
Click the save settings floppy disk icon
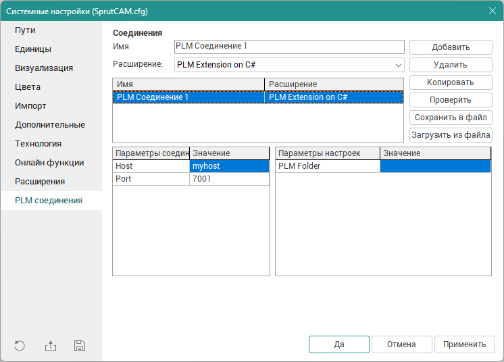pos(80,346)
